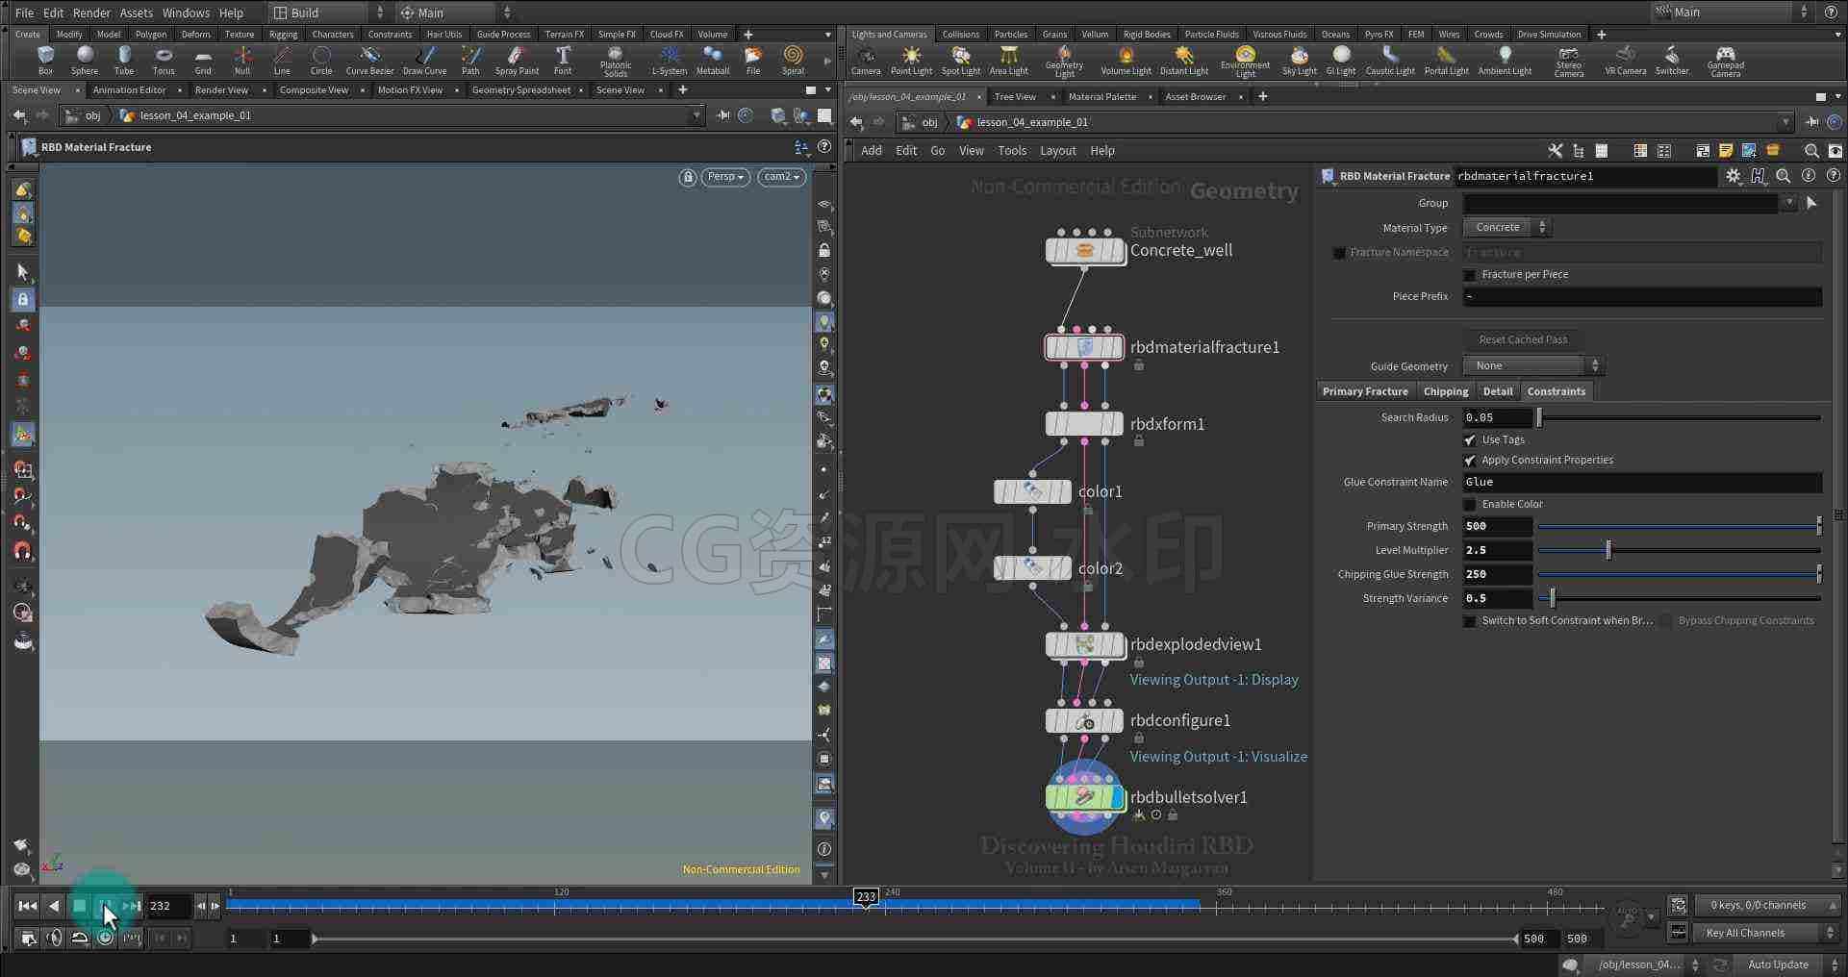Create a Sky Light
This screenshot has height=977, width=1848.
click(x=1299, y=60)
